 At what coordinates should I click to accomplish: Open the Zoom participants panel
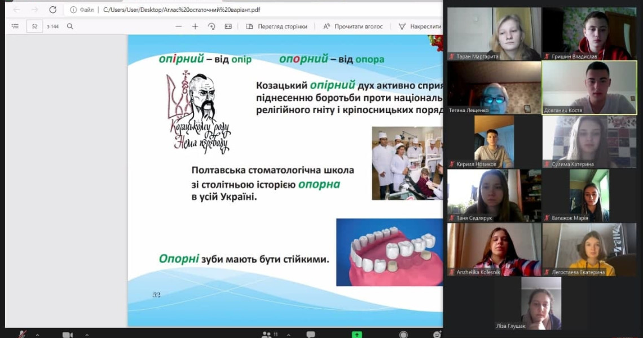(270, 335)
